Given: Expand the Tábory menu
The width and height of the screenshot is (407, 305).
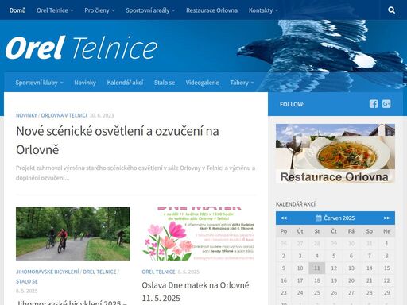Looking at the screenshot, I should (x=242, y=83).
